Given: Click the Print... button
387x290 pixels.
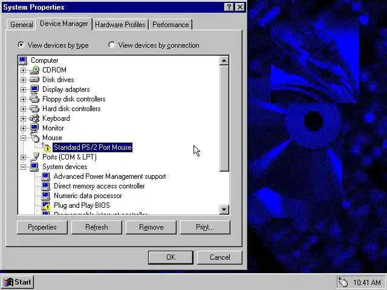Looking at the screenshot, I should 205,227.
